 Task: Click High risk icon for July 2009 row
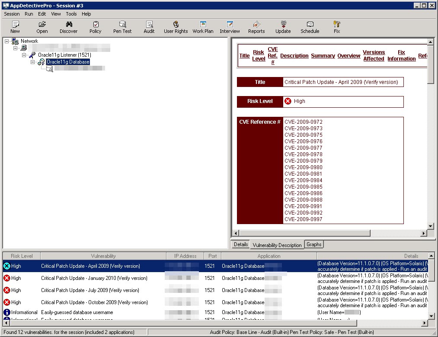click(7, 290)
